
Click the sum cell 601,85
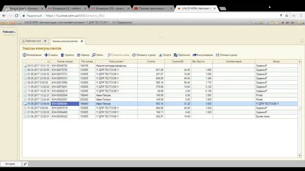[x=151, y=70]
